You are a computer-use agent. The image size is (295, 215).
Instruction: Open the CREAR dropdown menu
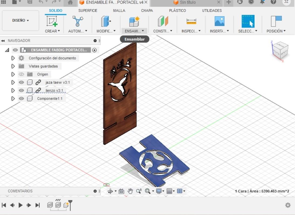[x=52, y=31]
